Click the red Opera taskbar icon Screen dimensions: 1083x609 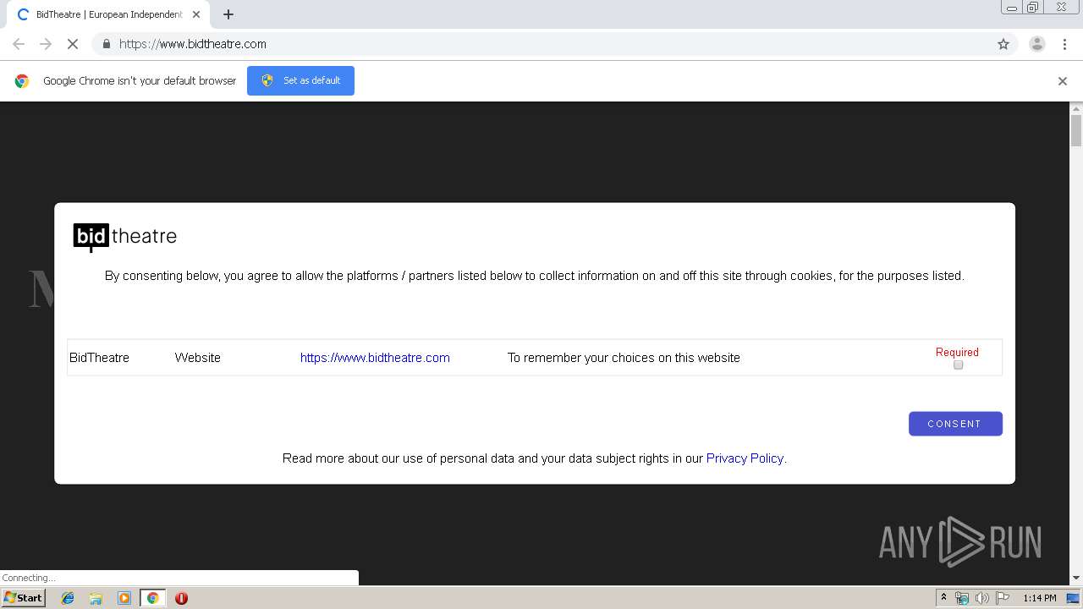point(181,598)
